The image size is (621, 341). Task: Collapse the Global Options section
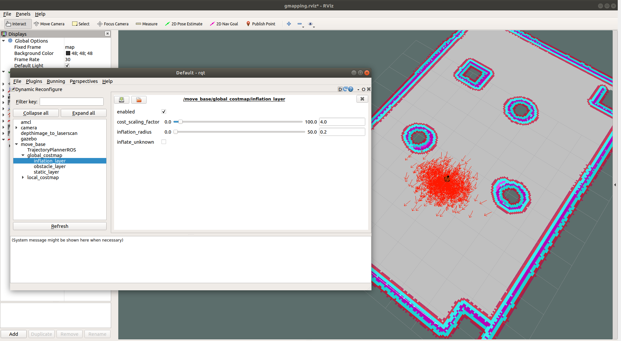pyautogui.click(x=4, y=41)
